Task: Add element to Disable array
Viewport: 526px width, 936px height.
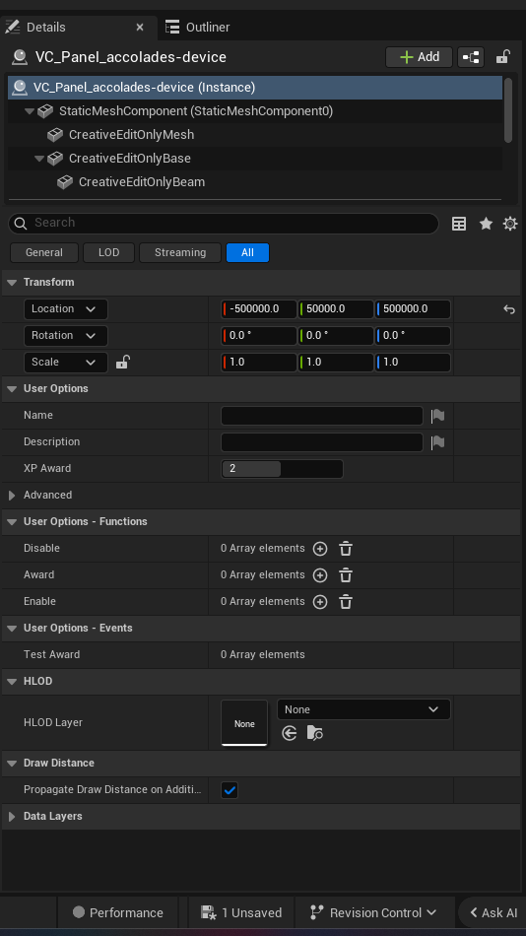Action: click(320, 549)
